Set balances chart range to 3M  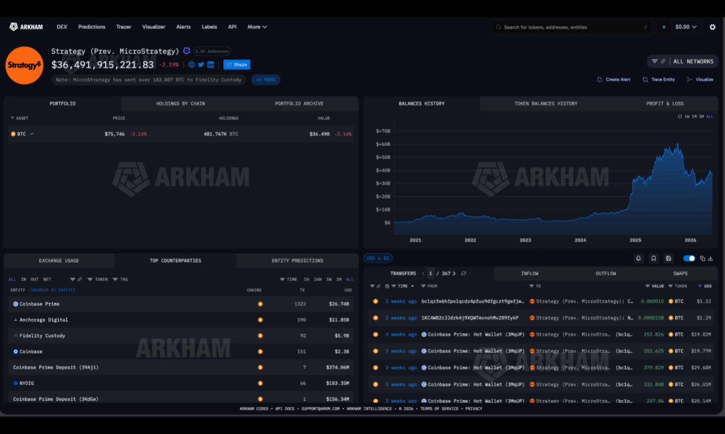(x=701, y=116)
